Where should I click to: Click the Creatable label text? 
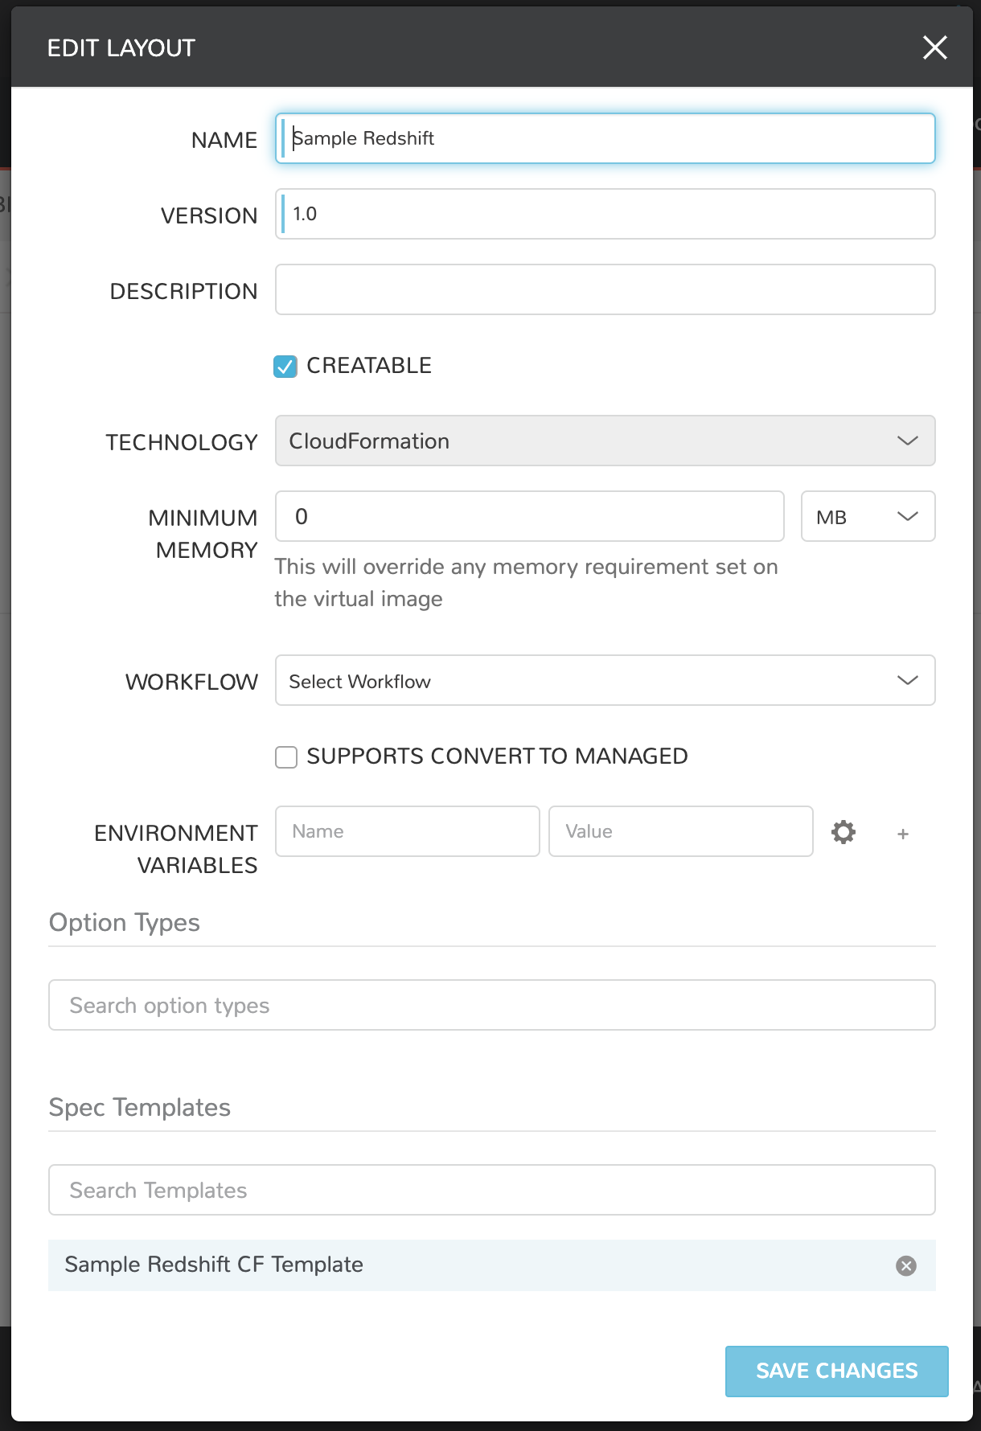369,366
